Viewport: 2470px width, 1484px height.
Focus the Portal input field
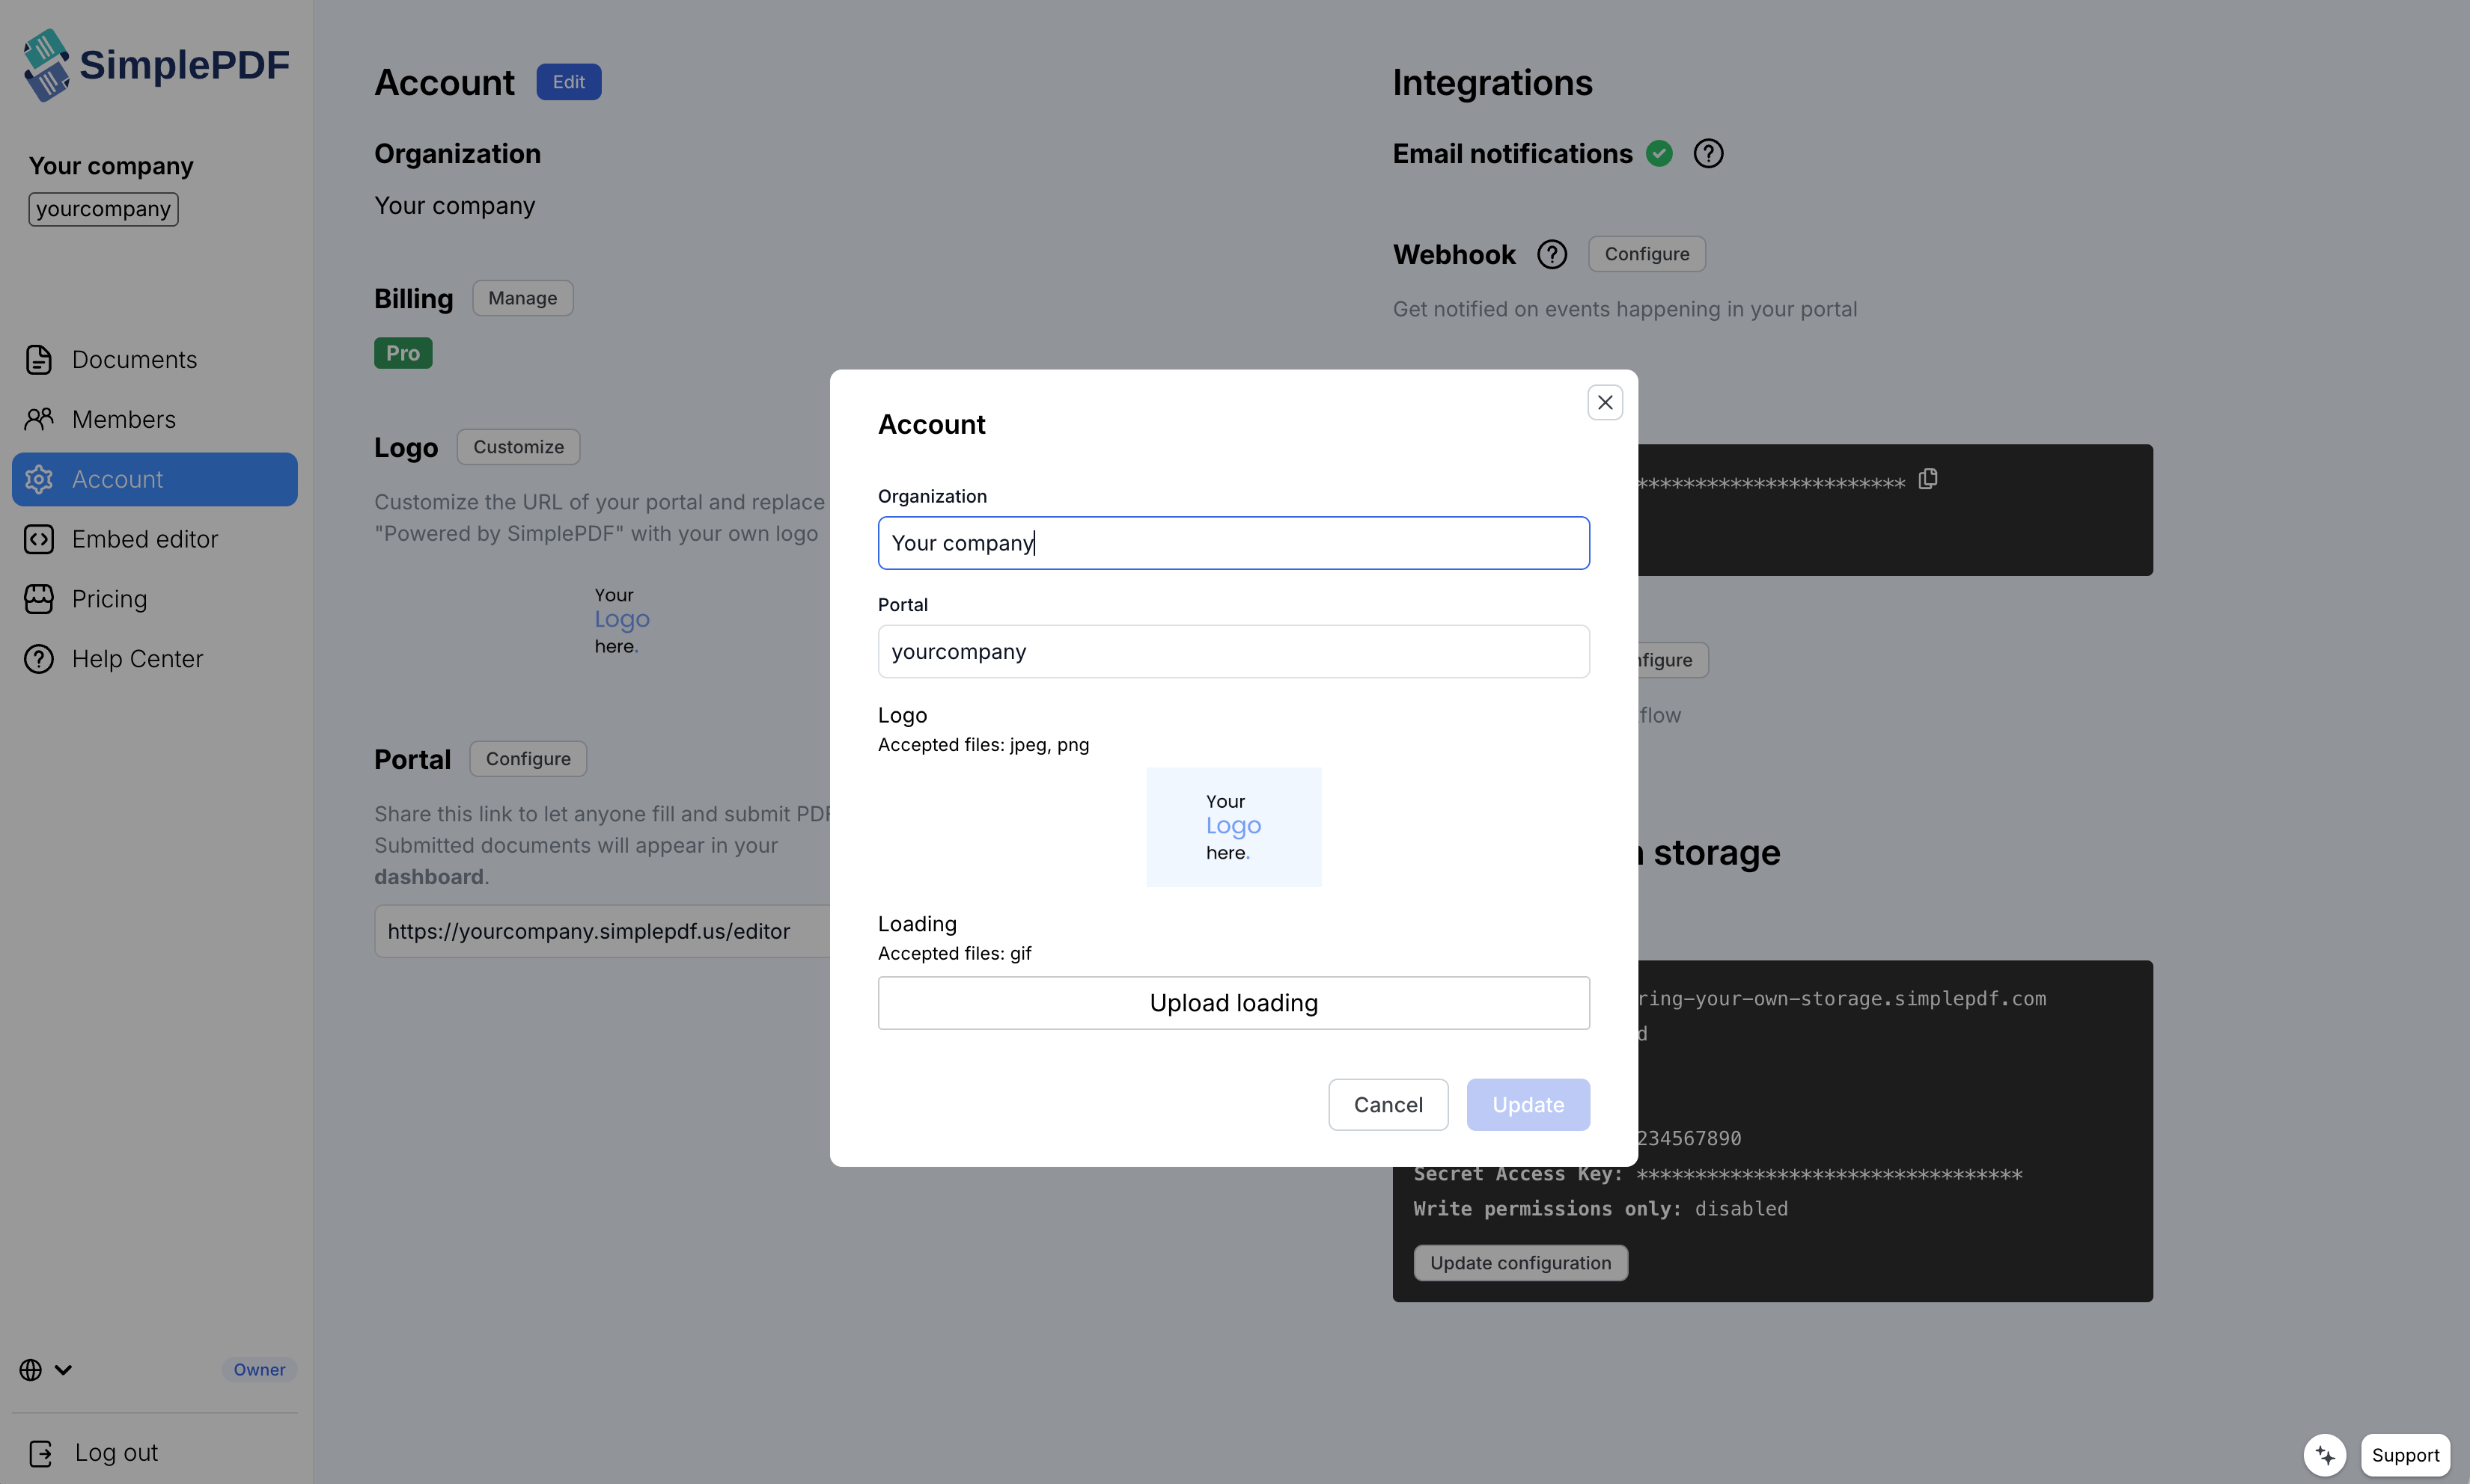[x=1233, y=651]
